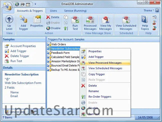Click the print icon in quick access toolbar
Image resolution: width=162 pixels, height=122 pixels.
pos(22,4)
